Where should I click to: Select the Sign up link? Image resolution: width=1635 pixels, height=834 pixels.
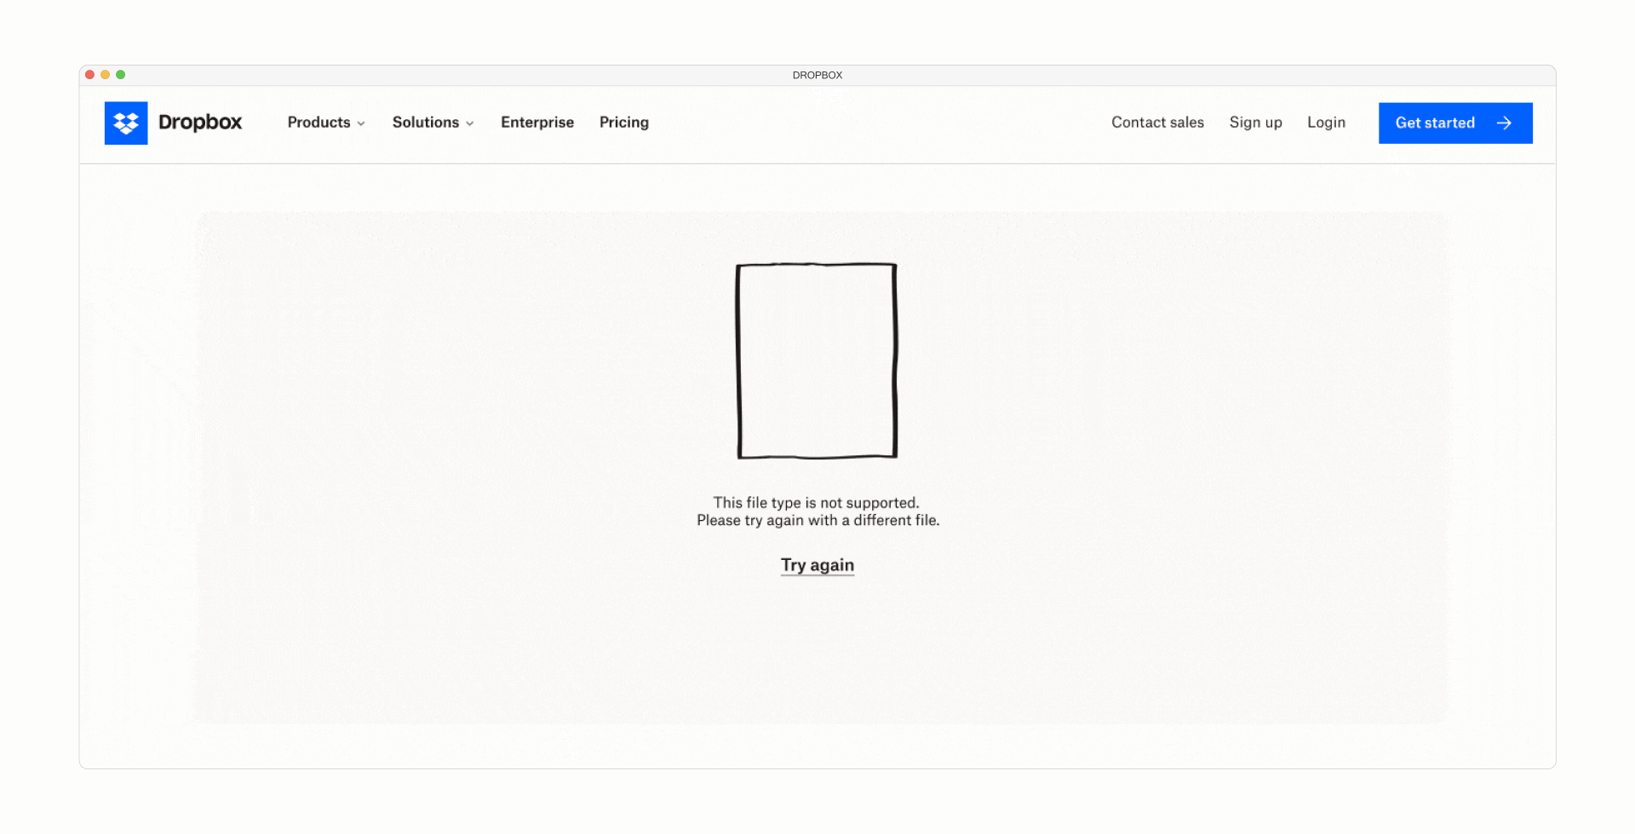point(1256,123)
